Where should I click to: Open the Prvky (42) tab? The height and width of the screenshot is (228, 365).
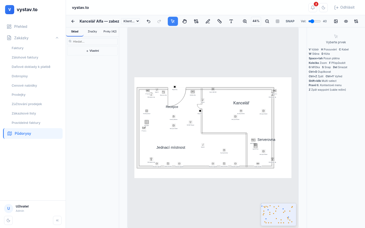coord(110,32)
